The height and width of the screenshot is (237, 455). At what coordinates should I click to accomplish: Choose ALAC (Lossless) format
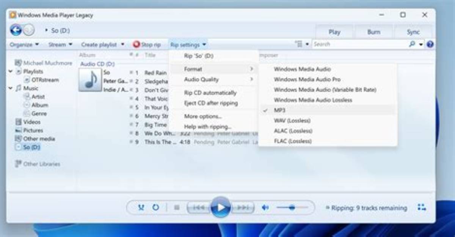tap(328, 131)
